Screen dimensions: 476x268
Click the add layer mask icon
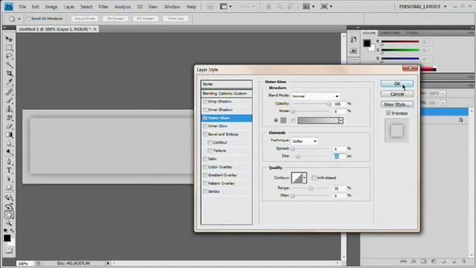pyautogui.click(x=423, y=261)
